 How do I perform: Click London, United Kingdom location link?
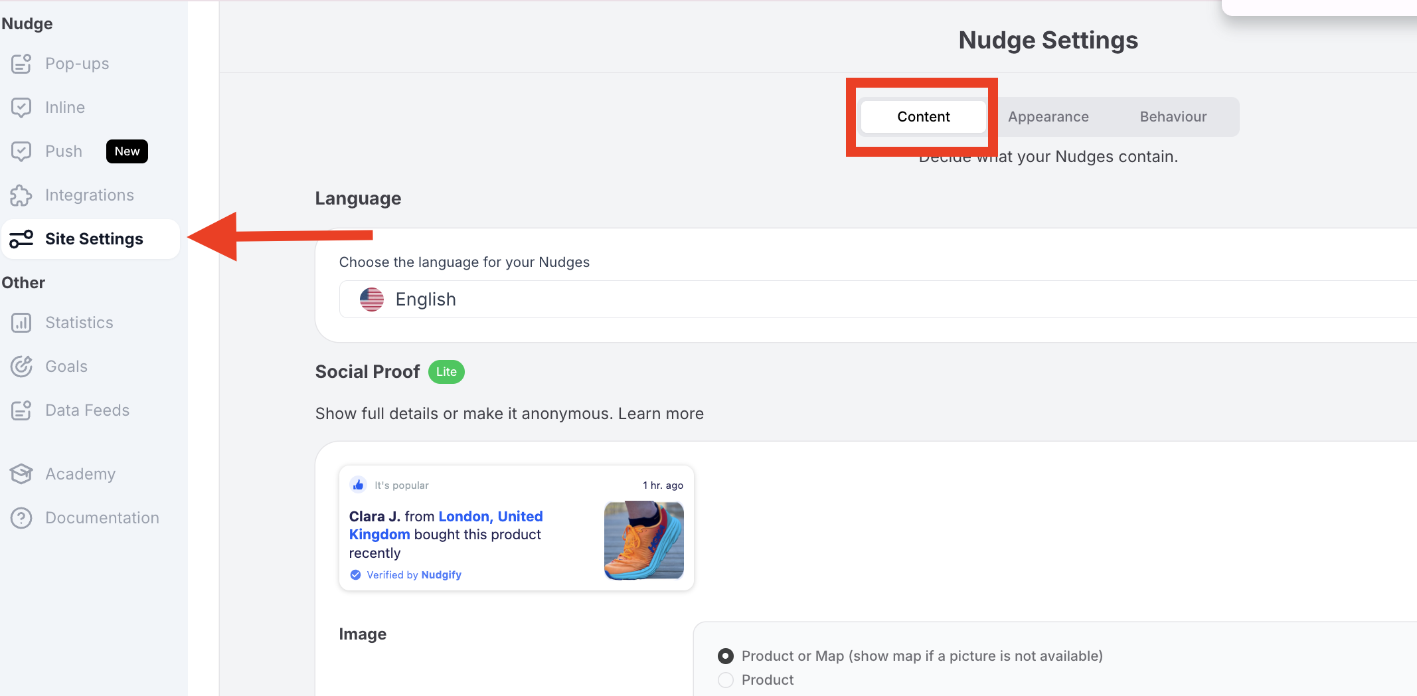[446, 525]
